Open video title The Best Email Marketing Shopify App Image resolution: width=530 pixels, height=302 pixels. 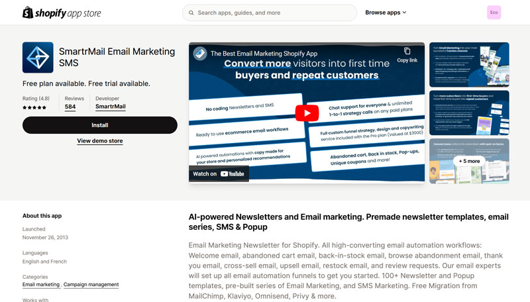pos(264,54)
